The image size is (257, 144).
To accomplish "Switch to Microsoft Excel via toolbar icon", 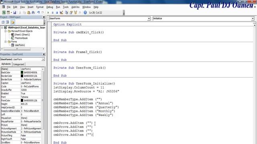I will tap(4, 12).
